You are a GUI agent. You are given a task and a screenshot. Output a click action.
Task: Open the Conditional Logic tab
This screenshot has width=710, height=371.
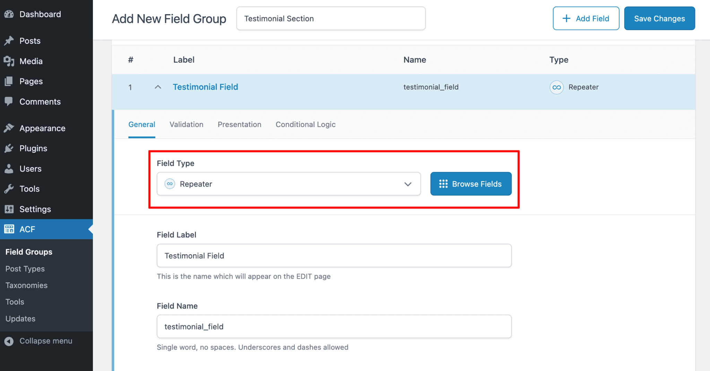[305, 124]
